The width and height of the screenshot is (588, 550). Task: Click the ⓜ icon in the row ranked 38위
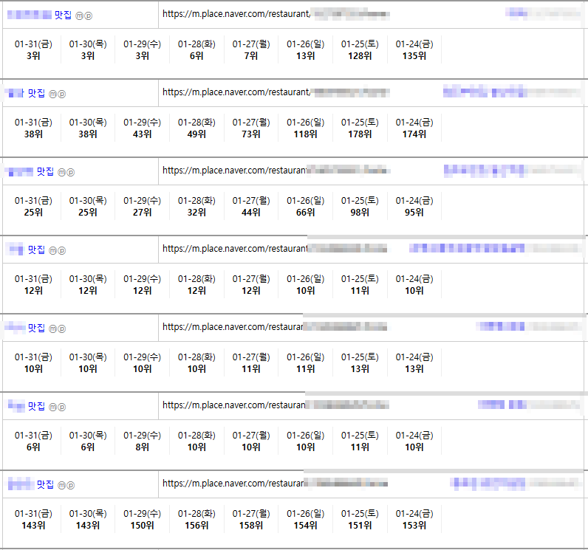(x=52, y=94)
